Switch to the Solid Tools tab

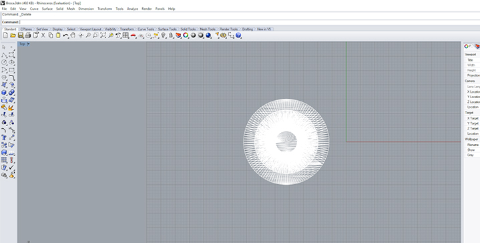[x=188, y=29]
